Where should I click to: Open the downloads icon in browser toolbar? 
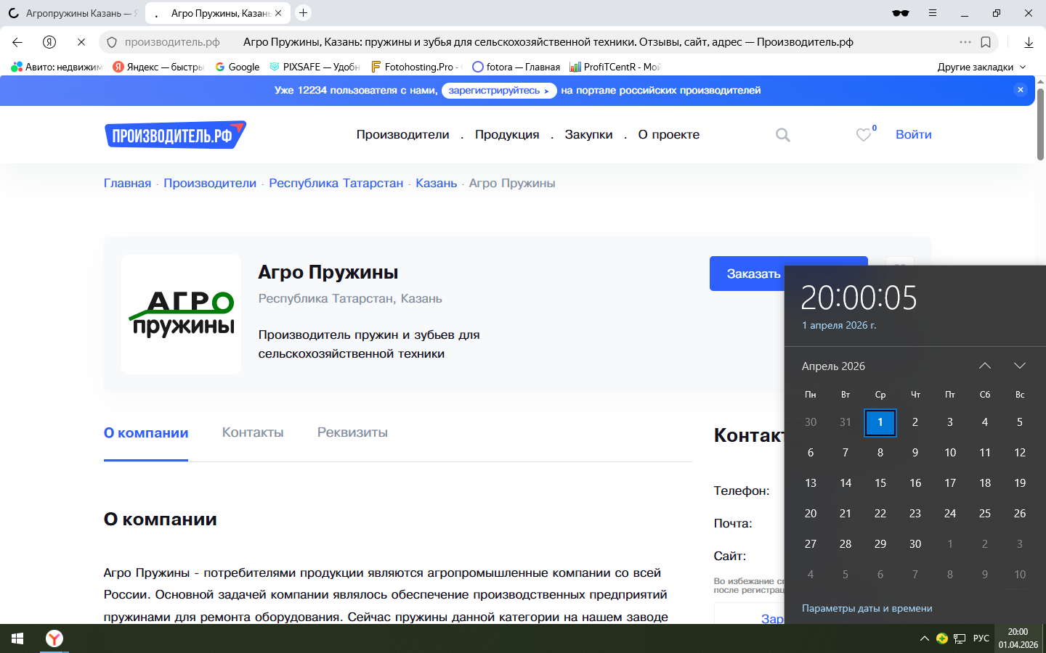point(1029,42)
